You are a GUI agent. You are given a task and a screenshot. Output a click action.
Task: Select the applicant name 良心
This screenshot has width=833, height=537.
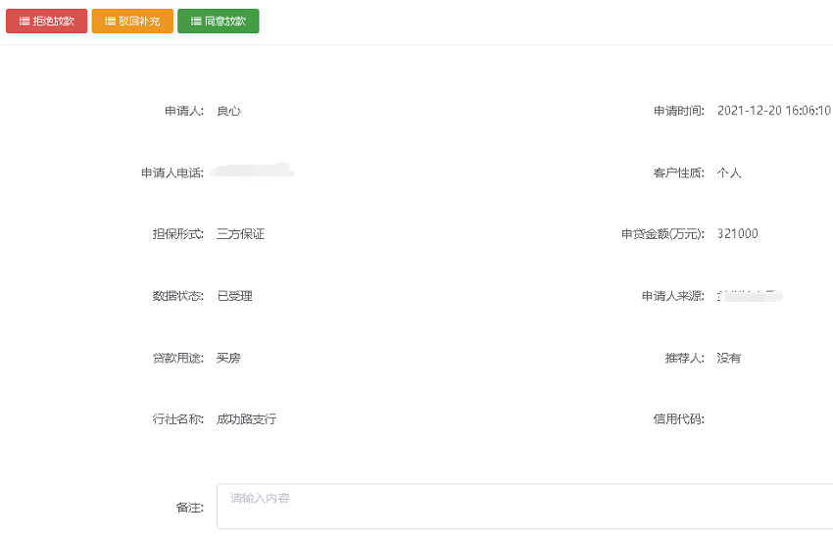pos(229,111)
